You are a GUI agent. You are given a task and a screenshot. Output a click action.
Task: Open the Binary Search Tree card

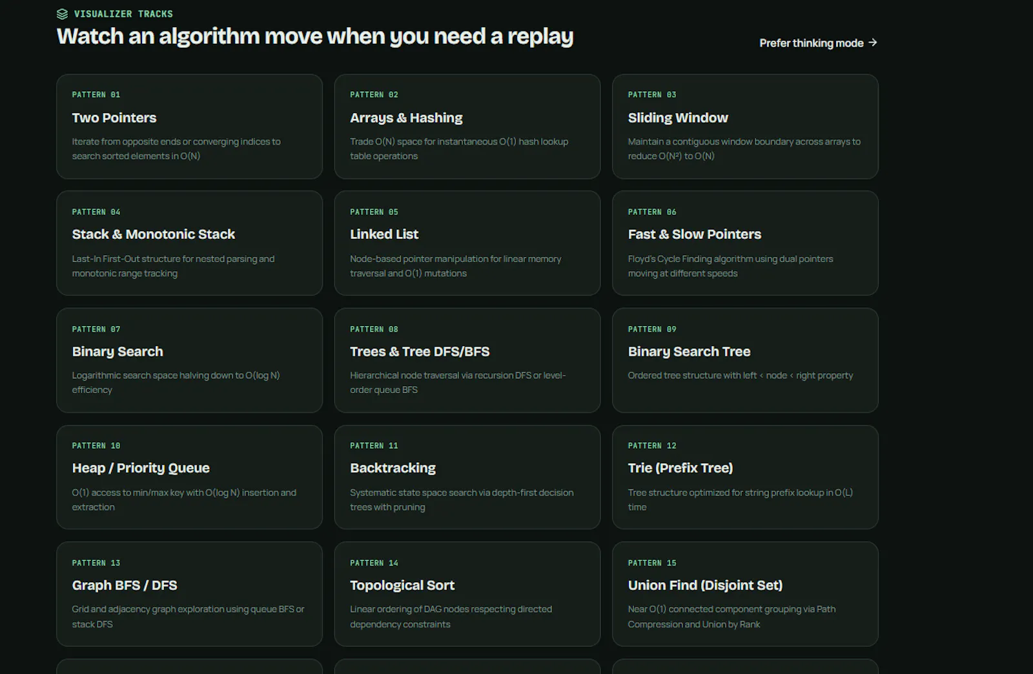(745, 360)
